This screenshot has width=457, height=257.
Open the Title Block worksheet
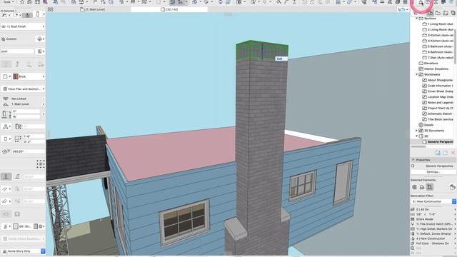pos(438,119)
